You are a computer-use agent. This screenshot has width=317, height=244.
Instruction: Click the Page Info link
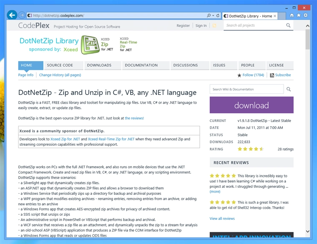[x=26, y=75]
